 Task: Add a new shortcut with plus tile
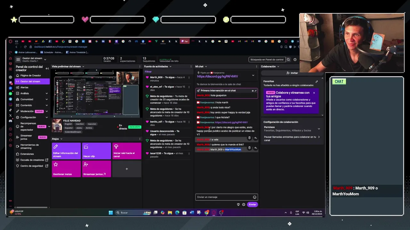[127, 169]
